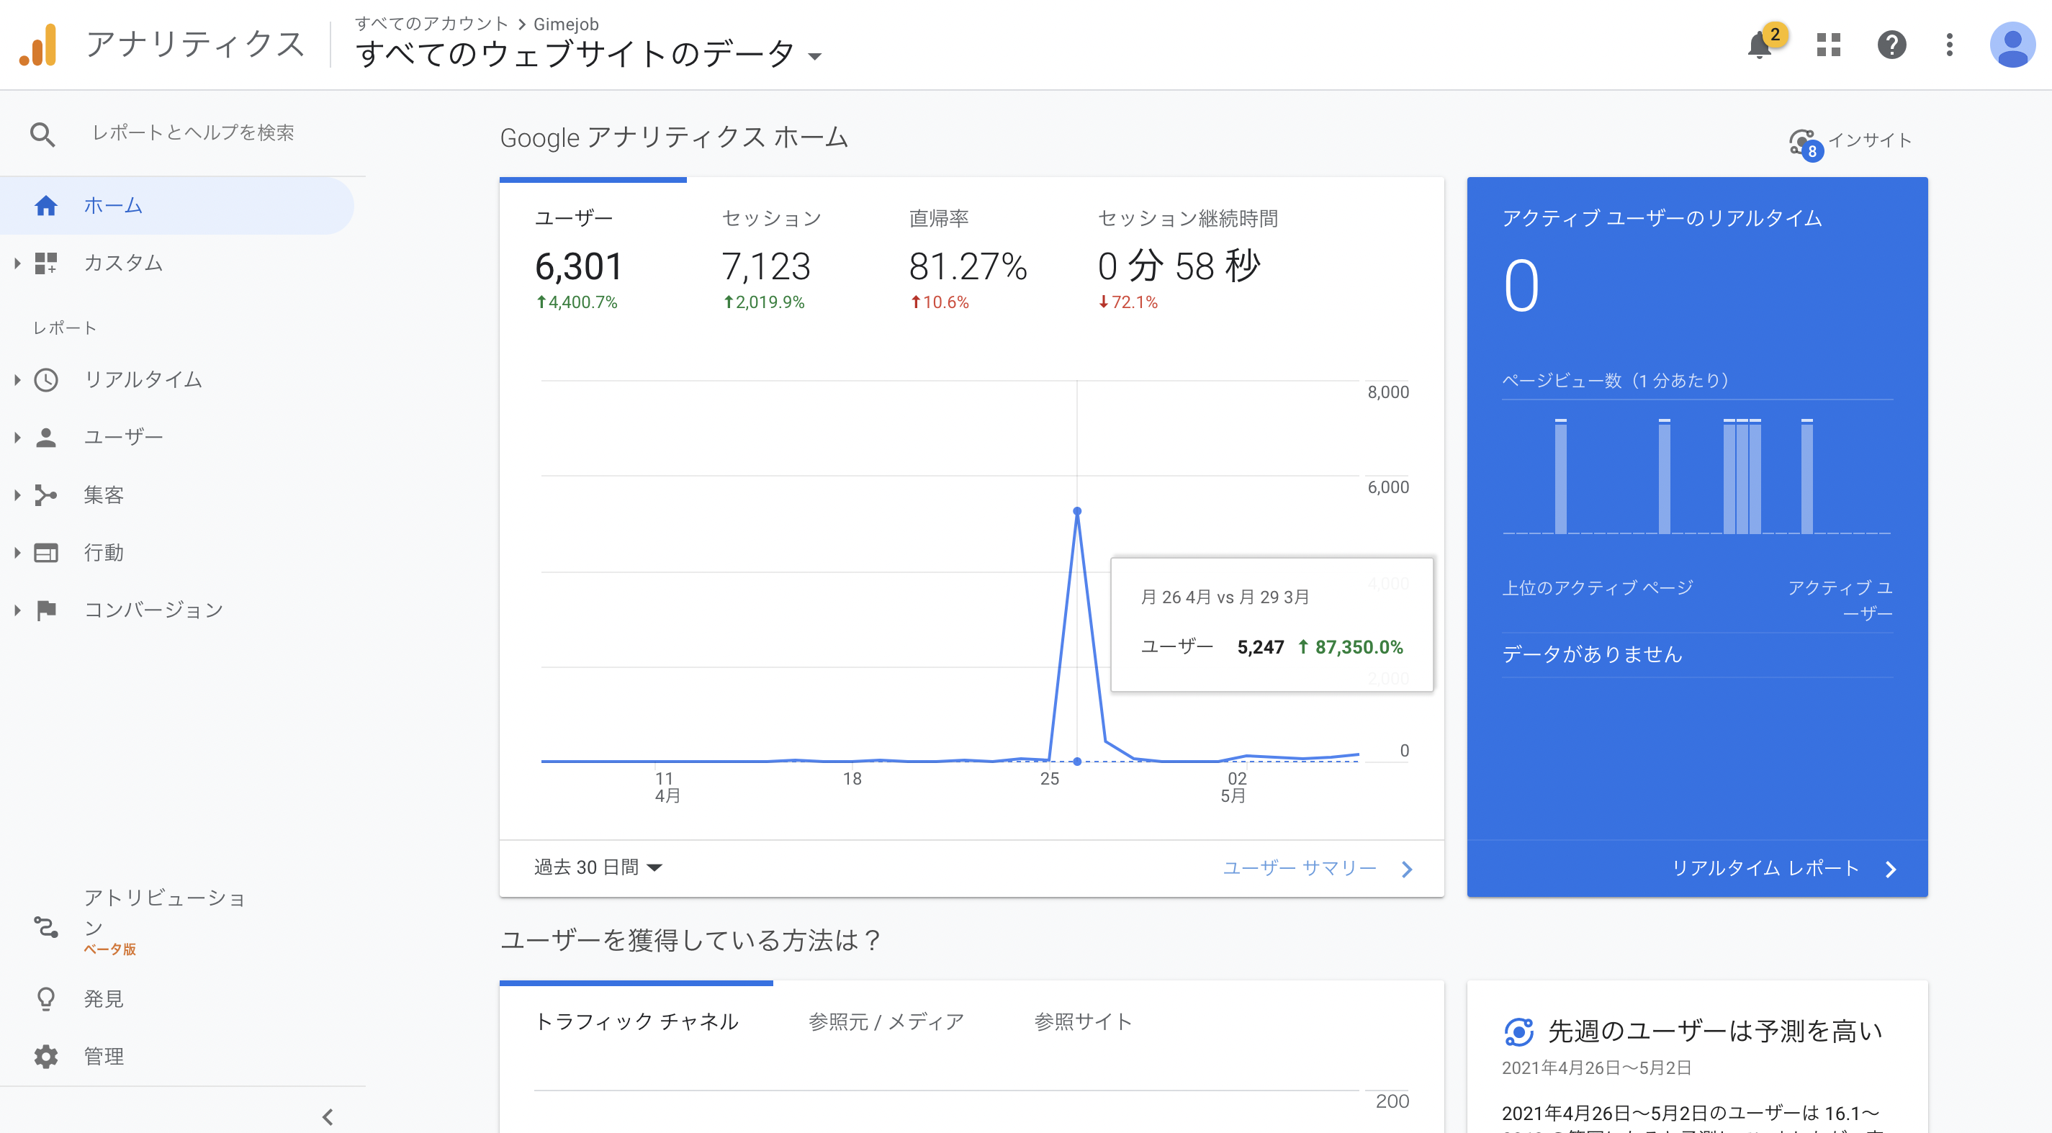Image resolution: width=2052 pixels, height=1133 pixels.
Task: Open the インサイト insights icon
Action: (x=1804, y=143)
